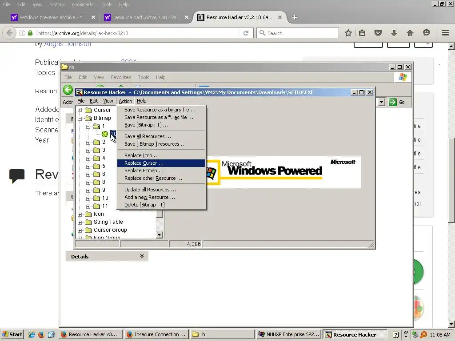Switch to NHHXP Enterprise SP2 taskbar button
Viewport: 455px width, 341px height.
pos(288,334)
